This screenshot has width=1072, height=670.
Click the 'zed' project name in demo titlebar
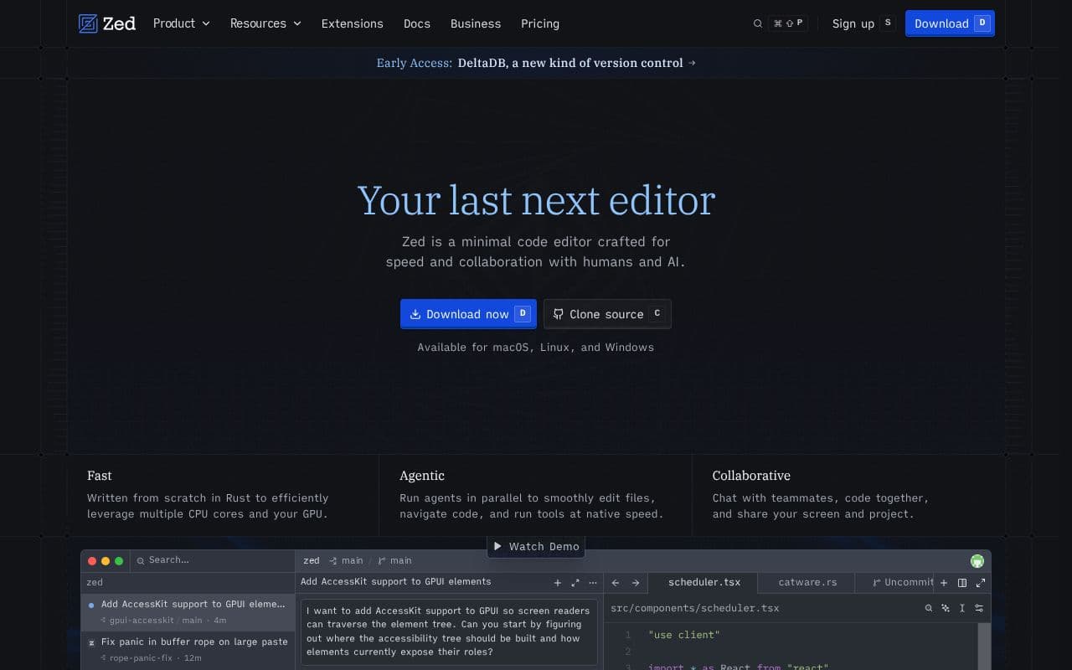(x=312, y=560)
